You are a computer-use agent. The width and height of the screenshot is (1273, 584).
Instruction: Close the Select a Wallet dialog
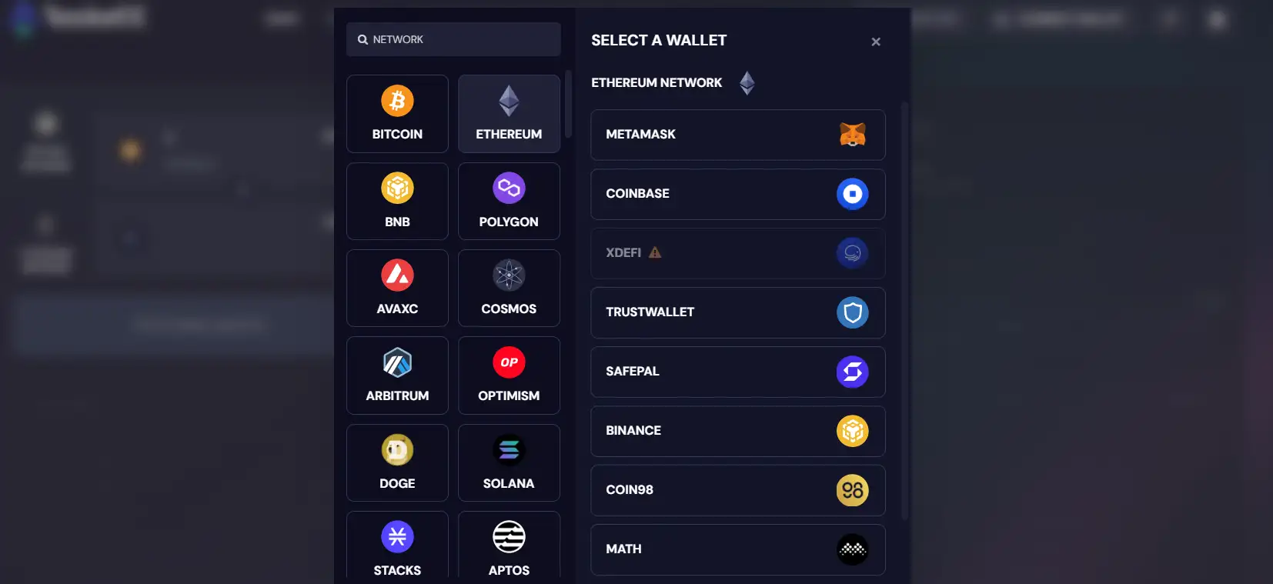pos(876,42)
